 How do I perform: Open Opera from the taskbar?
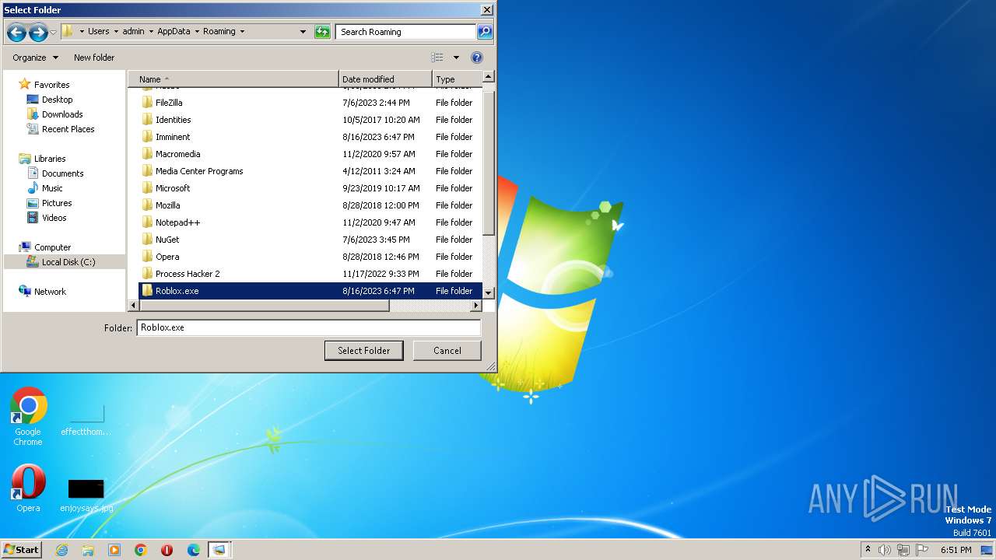167,550
